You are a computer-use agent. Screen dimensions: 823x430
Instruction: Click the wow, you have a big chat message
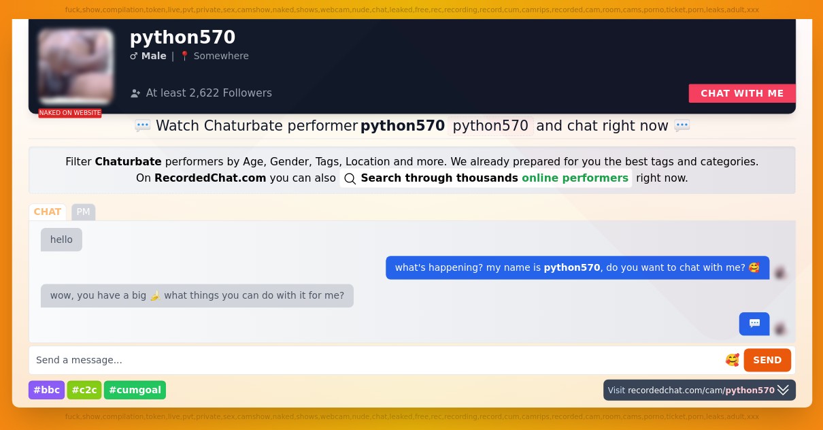coord(197,295)
